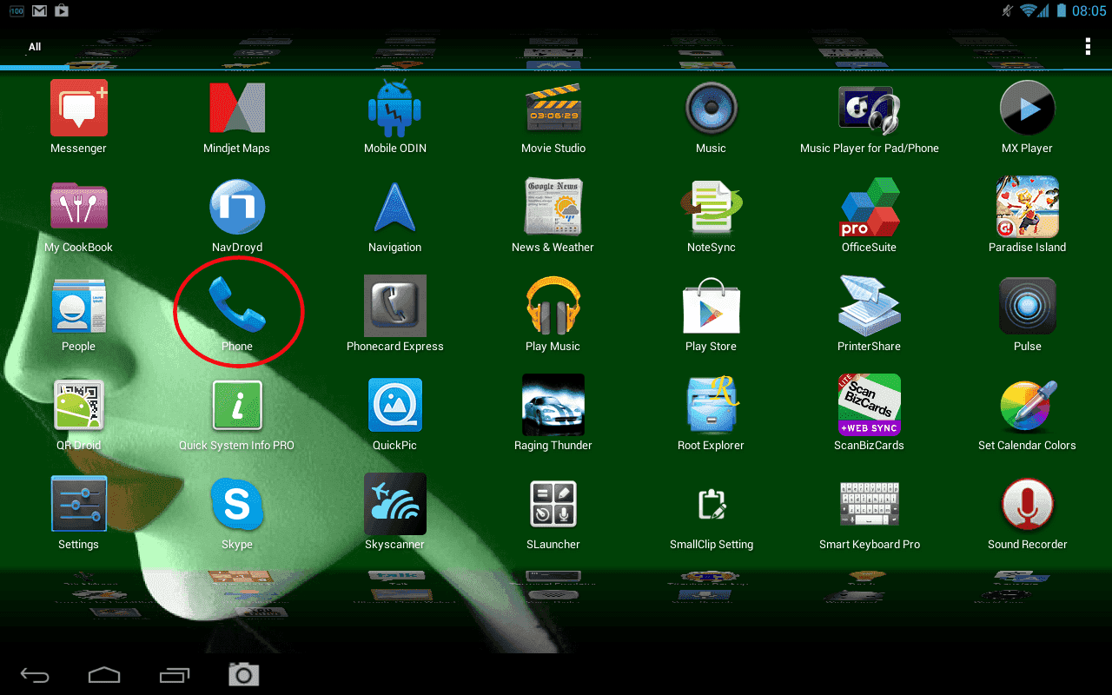Image resolution: width=1112 pixels, height=695 pixels.
Task: Launch QuickPic gallery
Action: [394, 405]
